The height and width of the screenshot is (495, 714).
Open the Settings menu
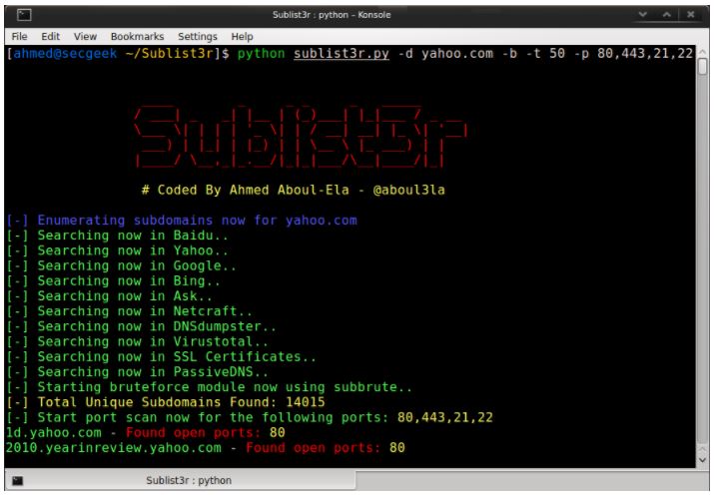point(197,36)
